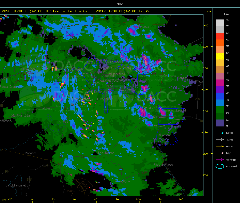240x203 pixels.
Task: Click the 'dBZ' title at the top
Action: pyautogui.click(x=120, y=4)
